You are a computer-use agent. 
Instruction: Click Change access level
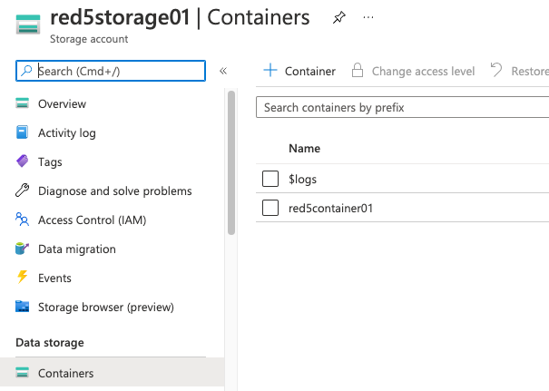423,72
